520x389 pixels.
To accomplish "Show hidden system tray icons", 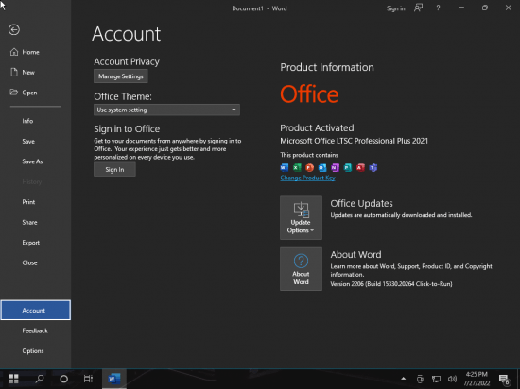I will point(404,379).
